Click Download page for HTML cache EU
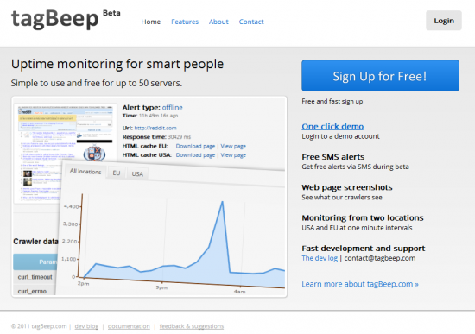 195,146
